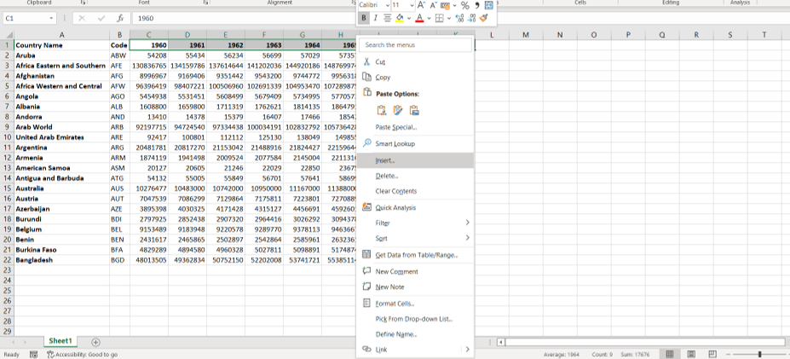Choose Define Name in context menu
This screenshot has height=359, width=790.
416,334
